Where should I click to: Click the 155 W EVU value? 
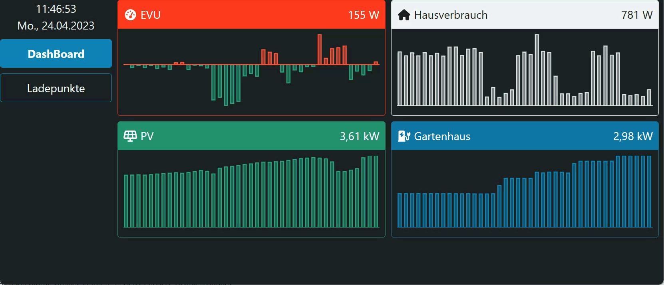[364, 15]
